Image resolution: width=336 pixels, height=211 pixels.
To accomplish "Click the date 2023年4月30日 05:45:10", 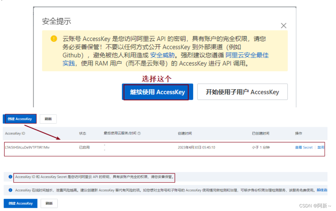I will (196, 148).
